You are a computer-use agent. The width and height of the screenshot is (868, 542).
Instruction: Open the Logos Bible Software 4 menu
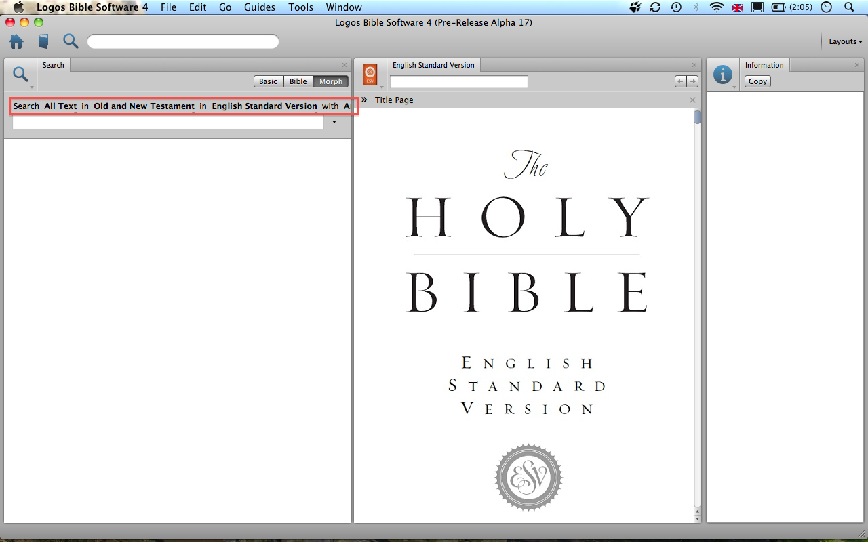click(x=92, y=7)
